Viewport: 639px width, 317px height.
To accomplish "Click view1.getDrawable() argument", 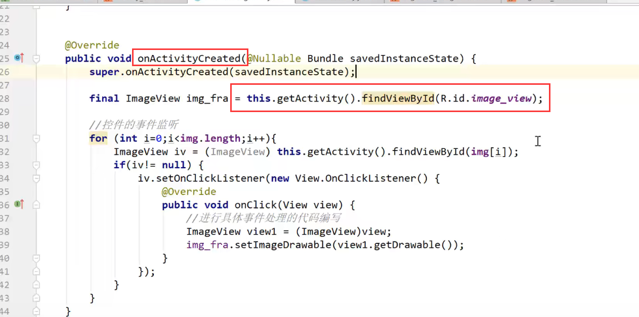I will (395, 245).
